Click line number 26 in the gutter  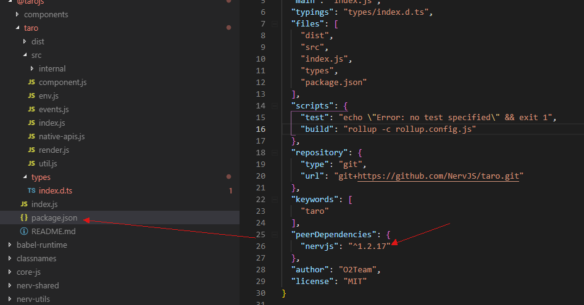coord(261,246)
